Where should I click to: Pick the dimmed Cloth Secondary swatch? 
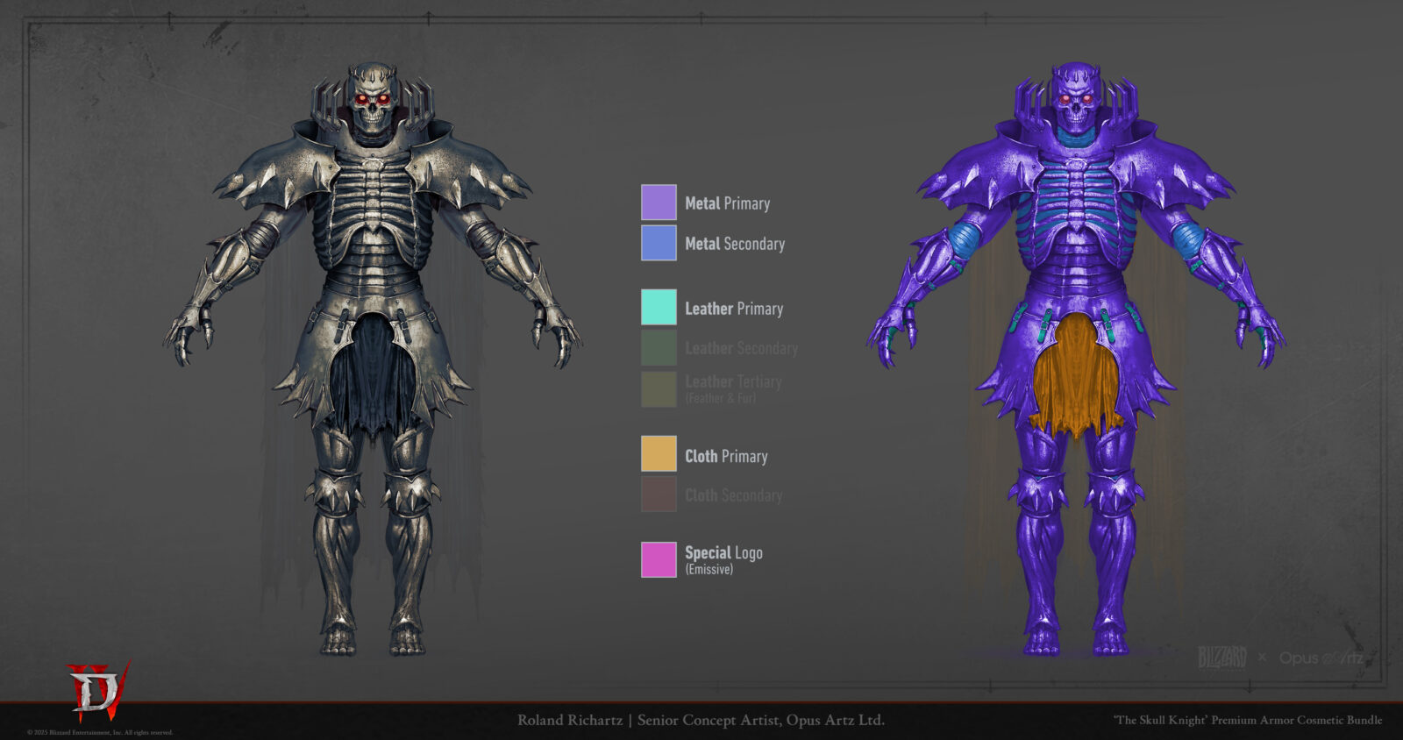pos(659,495)
